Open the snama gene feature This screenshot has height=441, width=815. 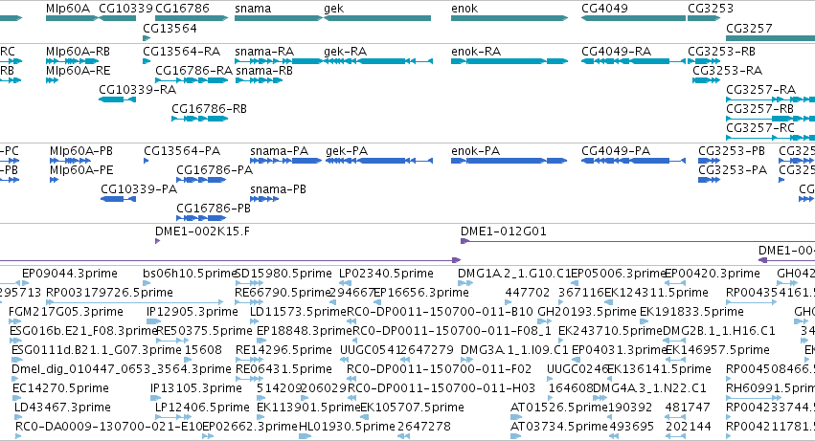click(279, 18)
